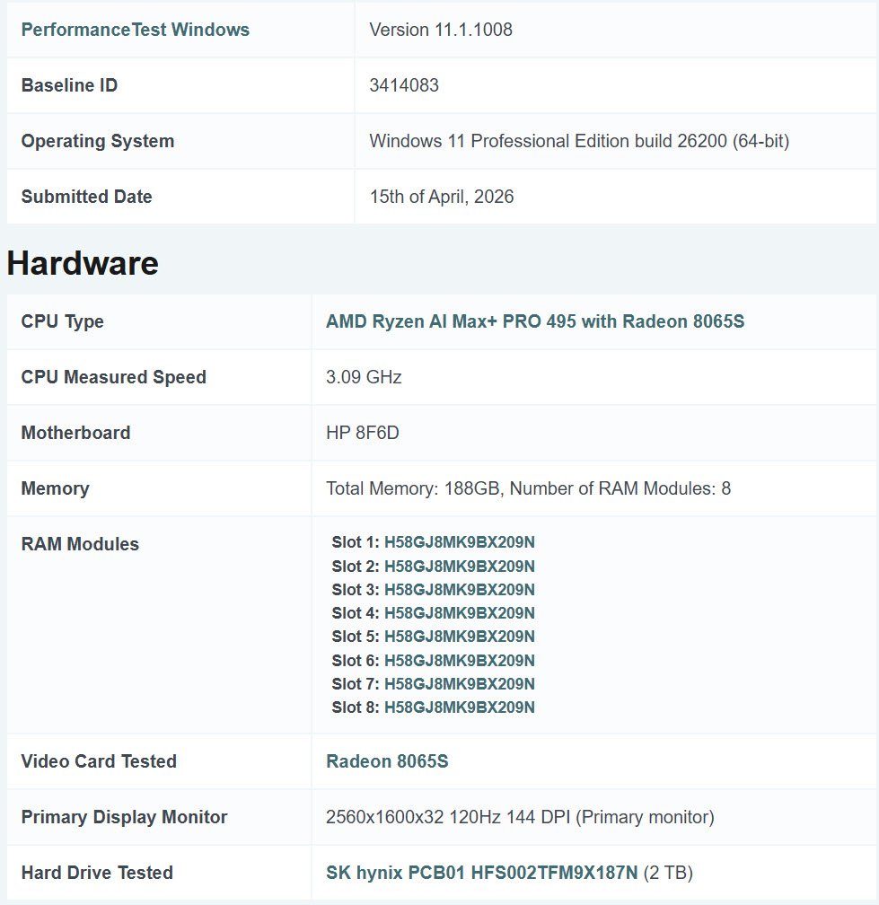Select the 2560x1600x32 120Hz display value
This screenshot has height=905, width=879.
click(x=520, y=817)
